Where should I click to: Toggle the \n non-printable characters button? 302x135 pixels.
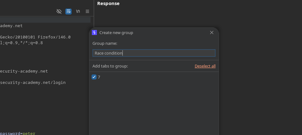click(78, 11)
